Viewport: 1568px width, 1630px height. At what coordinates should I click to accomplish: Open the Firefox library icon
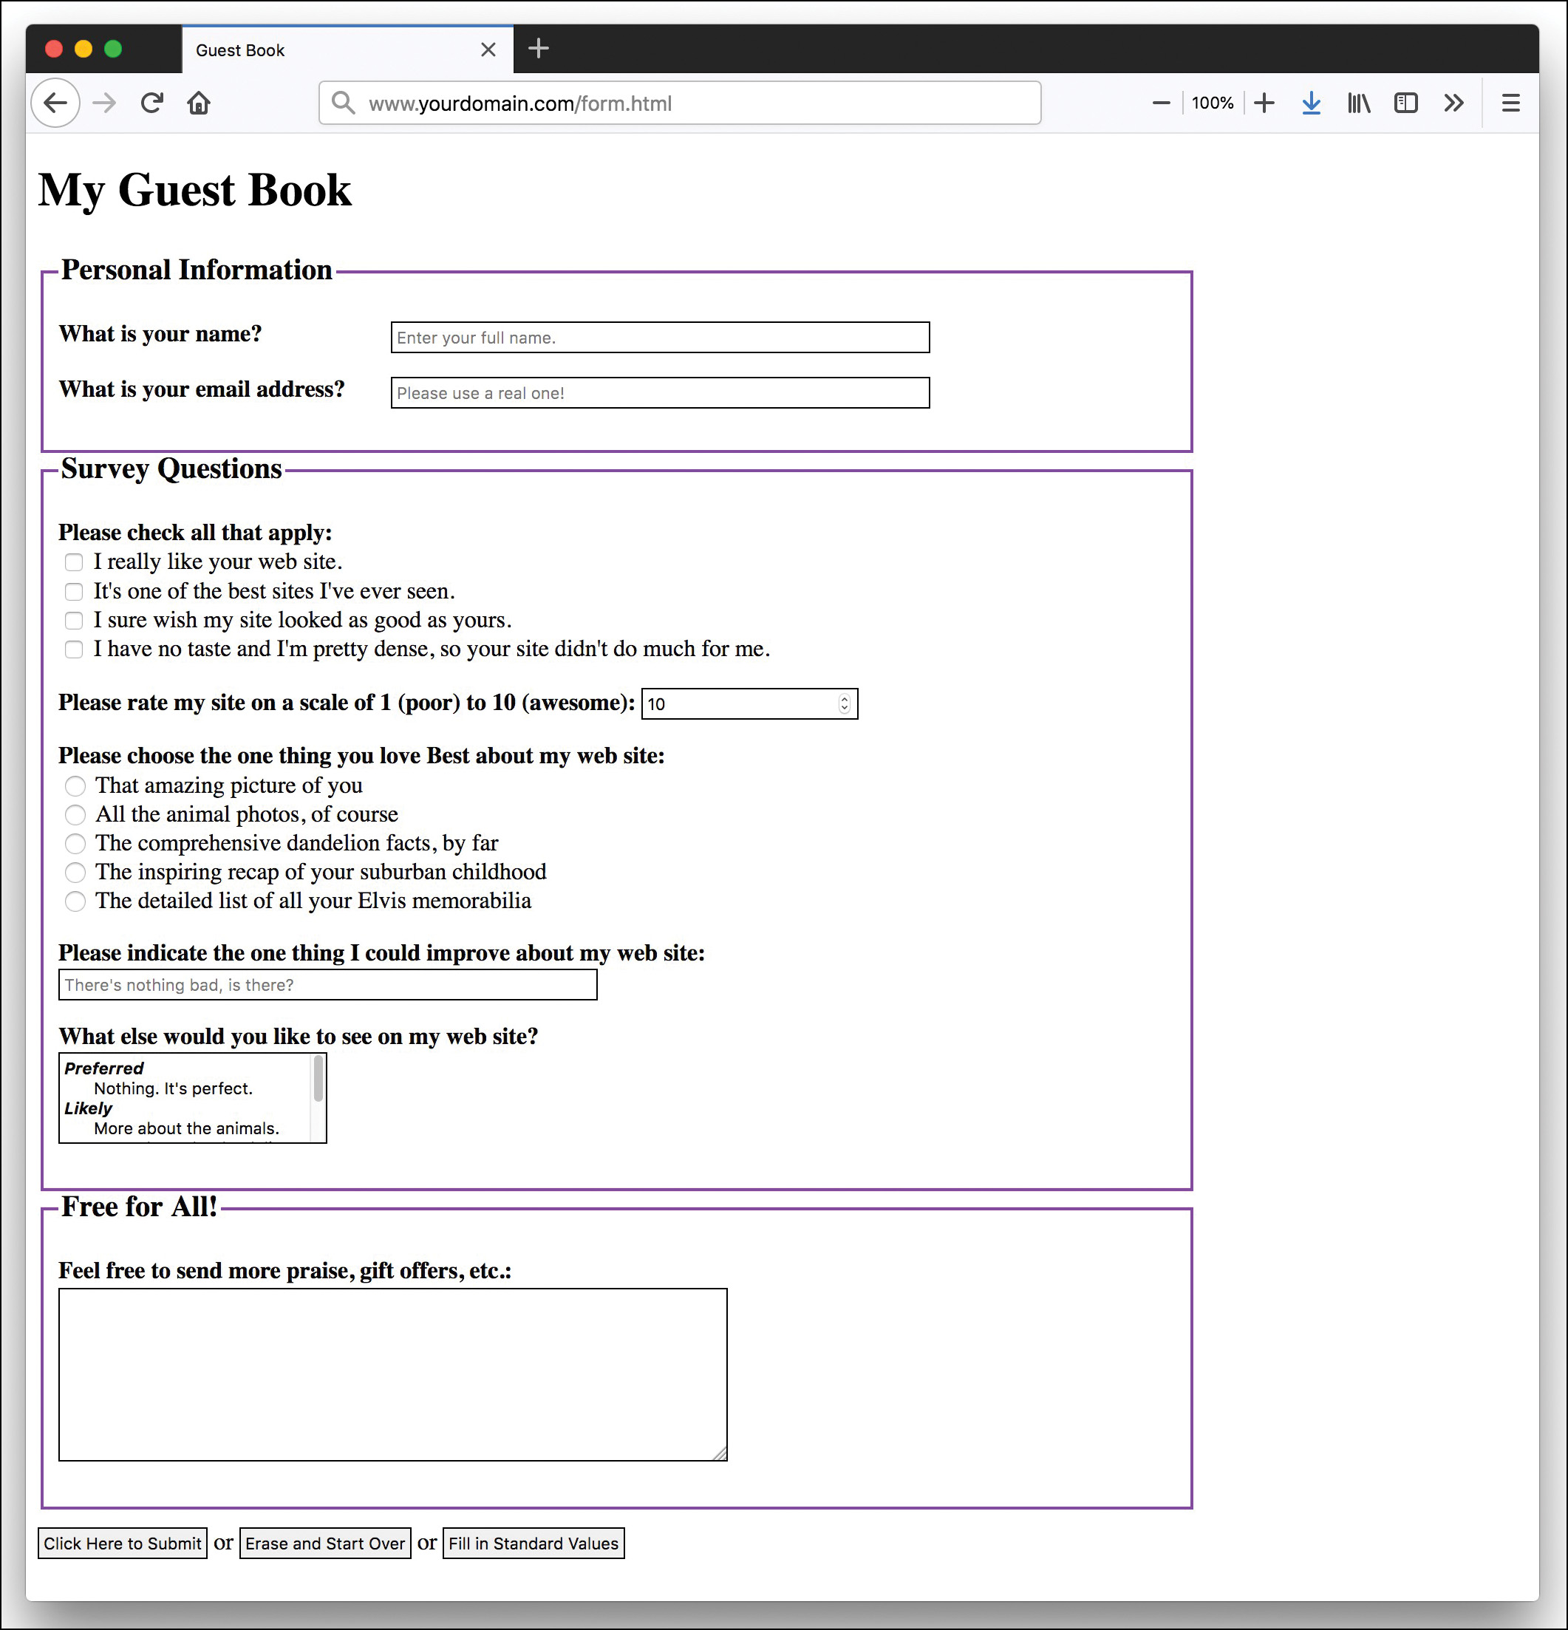pos(1358,102)
